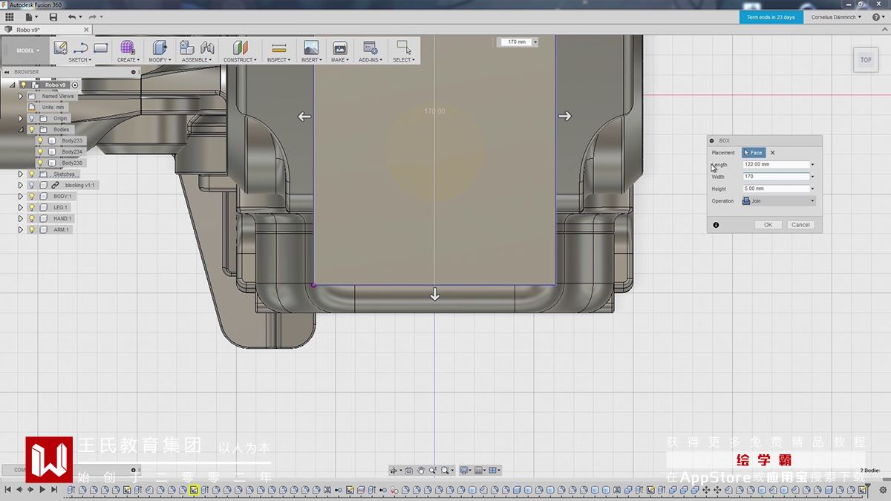Expand the Sketches folder in browser

click(x=21, y=174)
